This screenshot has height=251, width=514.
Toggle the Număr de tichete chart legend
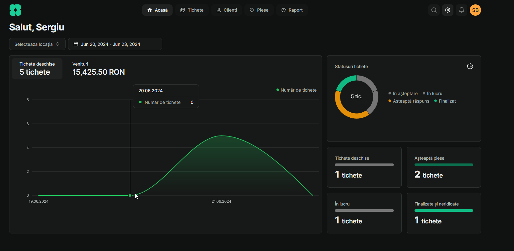pyautogui.click(x=297, y=90)
